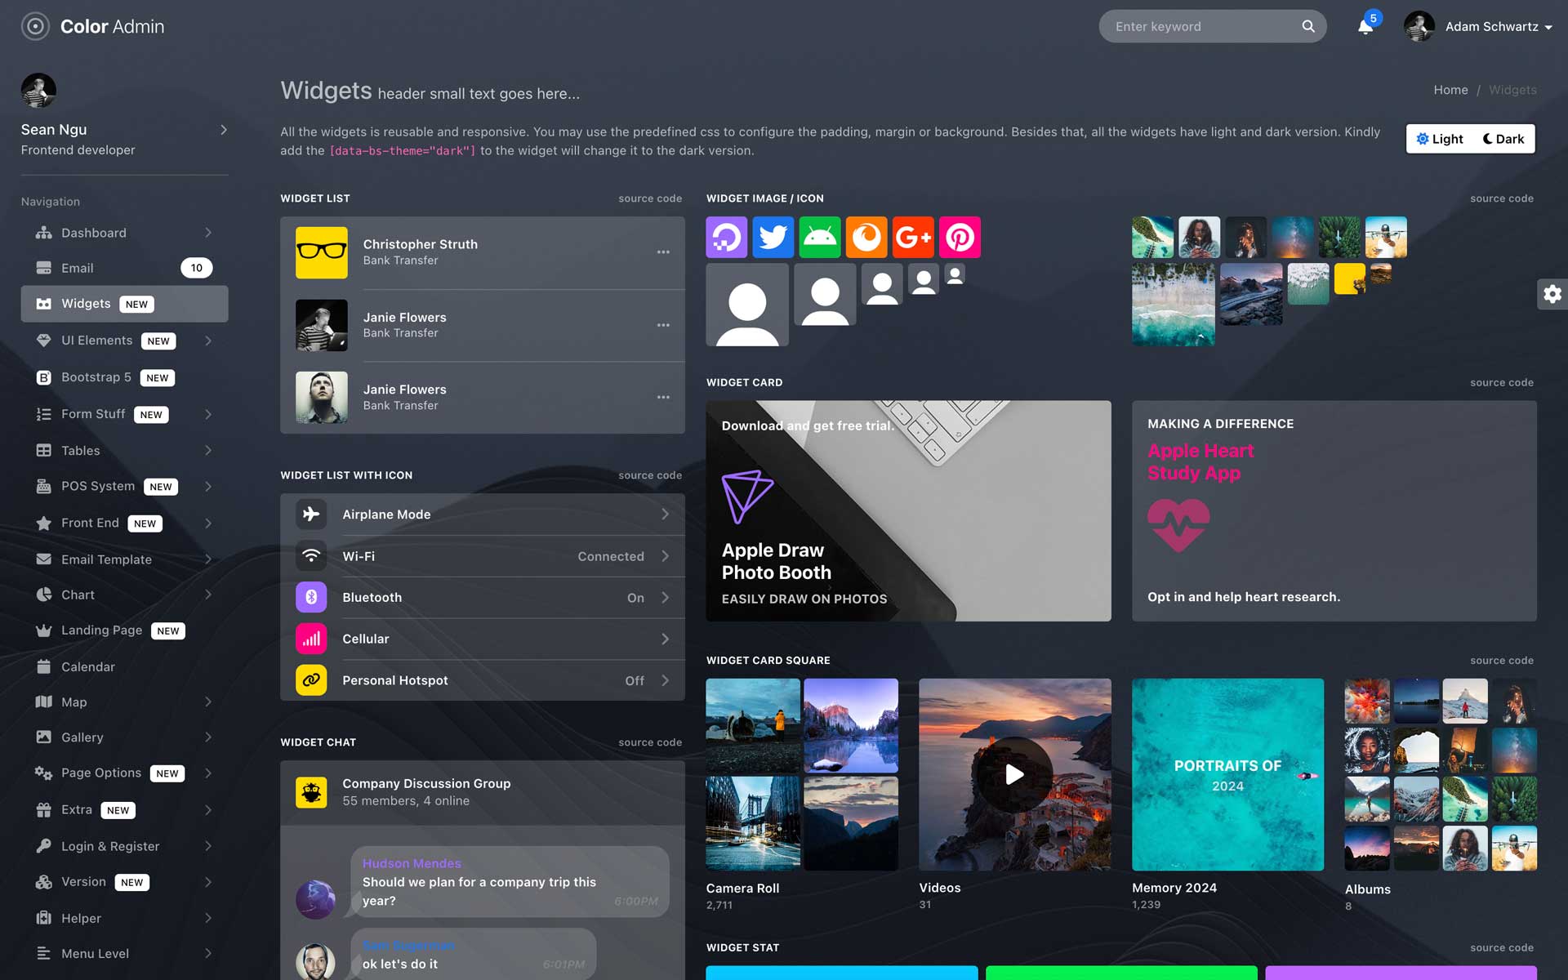Open Widget List source code link
Screen dimensions: 1568x980
click(x=650, y=198)
